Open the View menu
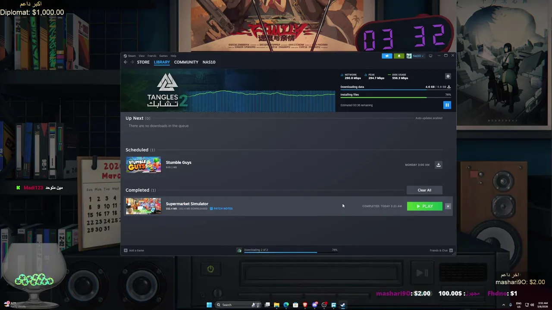Viewport: 552px width, 310px height. click(x=141, y=56)
